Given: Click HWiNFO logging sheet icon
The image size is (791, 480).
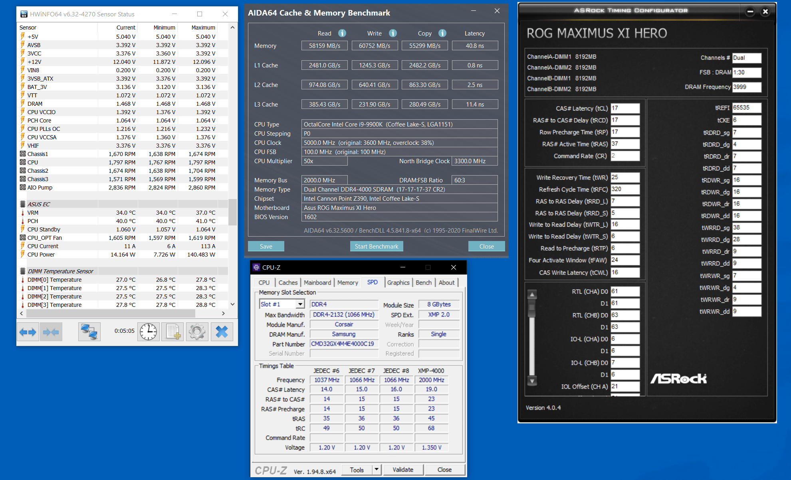Looking at the screenshot, I should (x=172, y=332).
